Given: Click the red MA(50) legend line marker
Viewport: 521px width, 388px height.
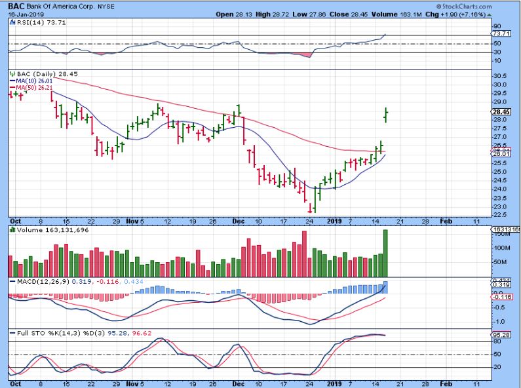Looking at the screenshot, I should (x=12, y=88).
